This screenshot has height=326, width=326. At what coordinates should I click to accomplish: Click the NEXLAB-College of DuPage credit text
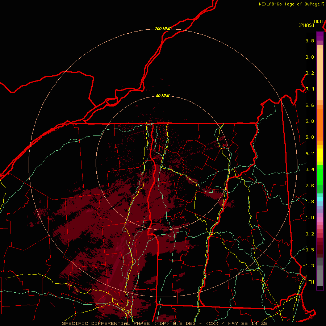pyautogui.click(x=289, y=4)
